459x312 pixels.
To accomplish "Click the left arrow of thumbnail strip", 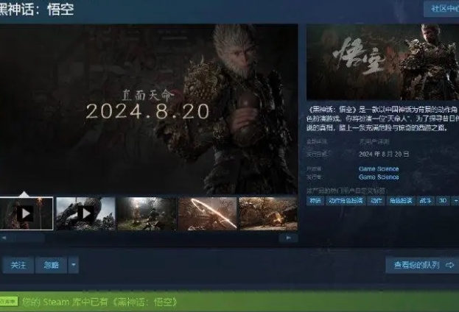I will (4, 238).
